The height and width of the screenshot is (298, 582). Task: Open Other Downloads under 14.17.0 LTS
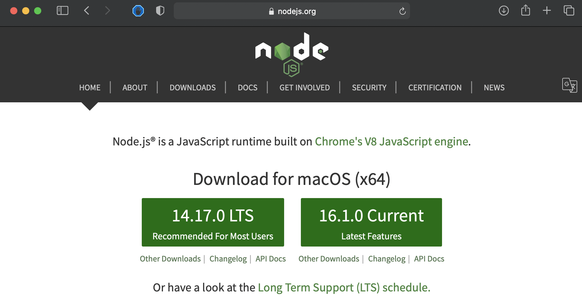[170, 259]
